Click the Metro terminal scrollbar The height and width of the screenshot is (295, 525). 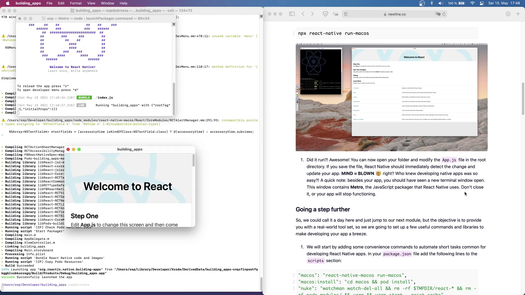[x=174, y=99]
